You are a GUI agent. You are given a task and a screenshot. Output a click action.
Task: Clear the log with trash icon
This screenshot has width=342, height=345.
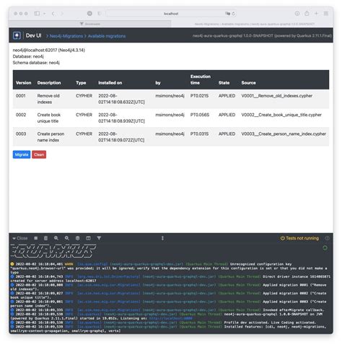(x=45, y=238)
